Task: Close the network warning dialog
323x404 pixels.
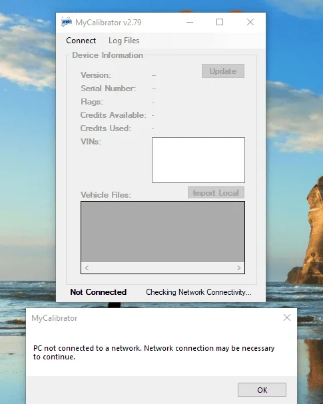Action: (x=287, y=317)
